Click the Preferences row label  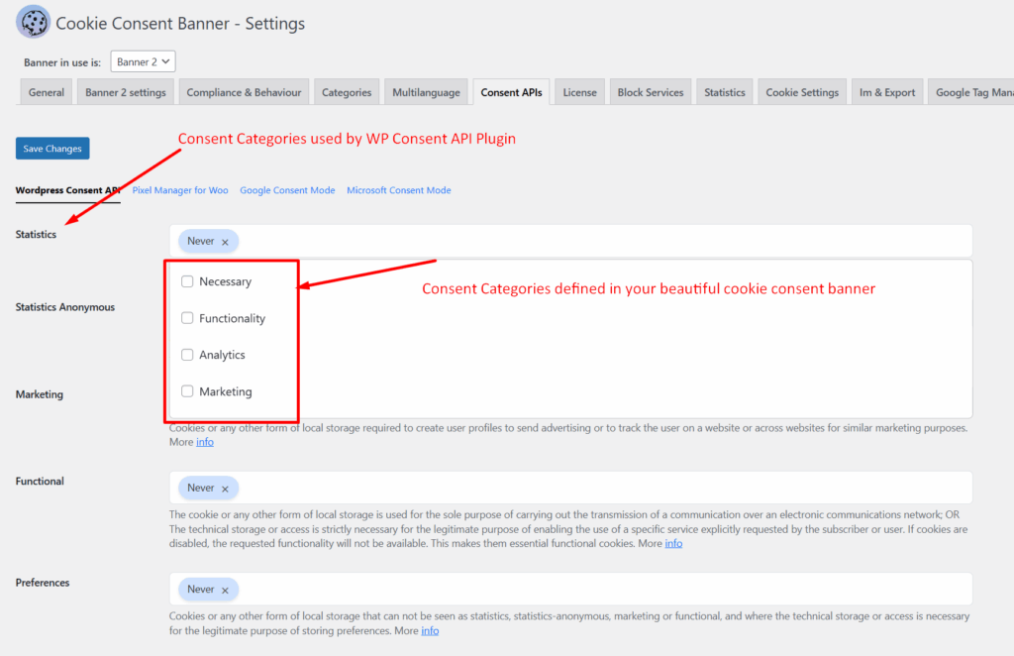[x=43, y=583]
